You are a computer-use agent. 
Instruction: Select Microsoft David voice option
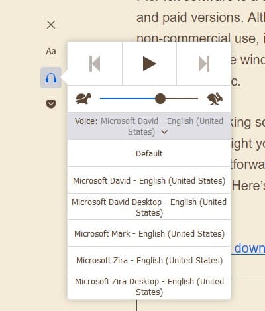(x=149, y=180)
